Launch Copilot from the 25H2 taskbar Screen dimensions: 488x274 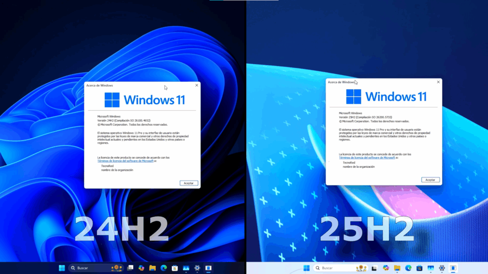[x=386, y=268]
